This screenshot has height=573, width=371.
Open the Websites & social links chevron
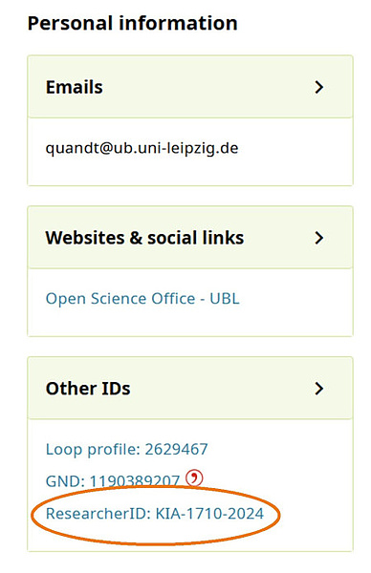click(x=319, y=238)
